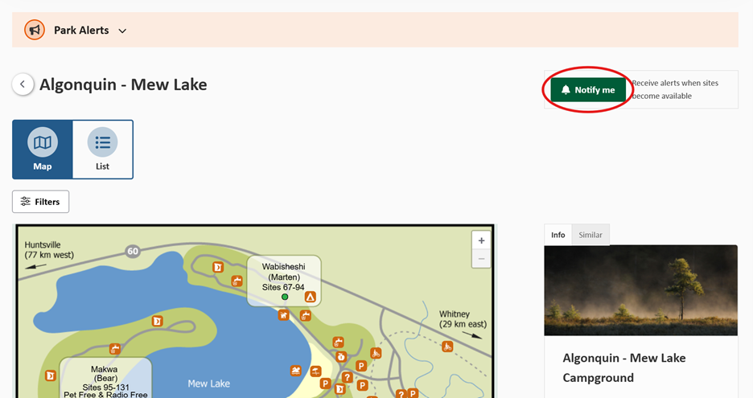
Task: Click the cyclist icon near the parking lots
Action: click(x=376, y=354)
